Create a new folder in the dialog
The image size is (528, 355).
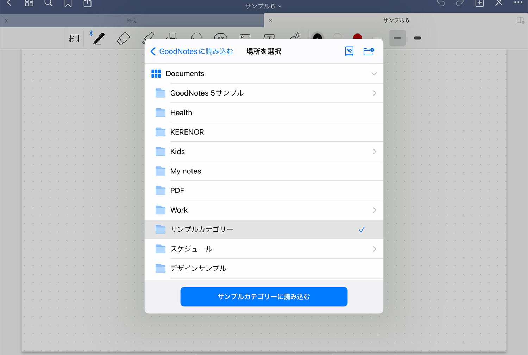point(369,51)
